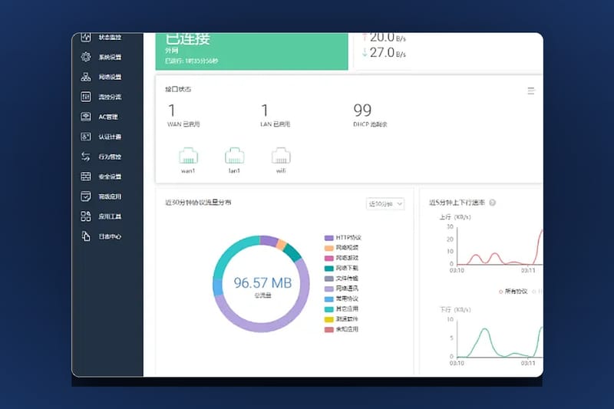Viewport: 614px width, 409px height.
Task: Click the green 已连接 status card
Action: (252, 51)
